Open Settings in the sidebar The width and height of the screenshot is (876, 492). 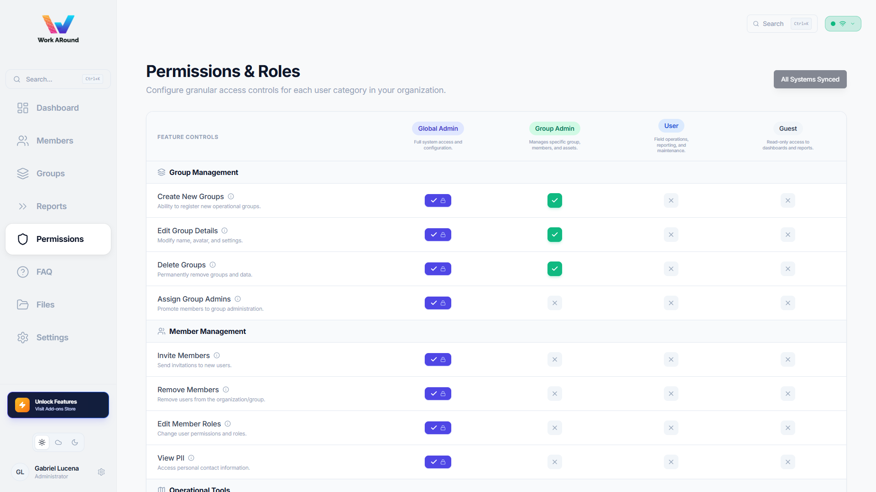point(58,338)
